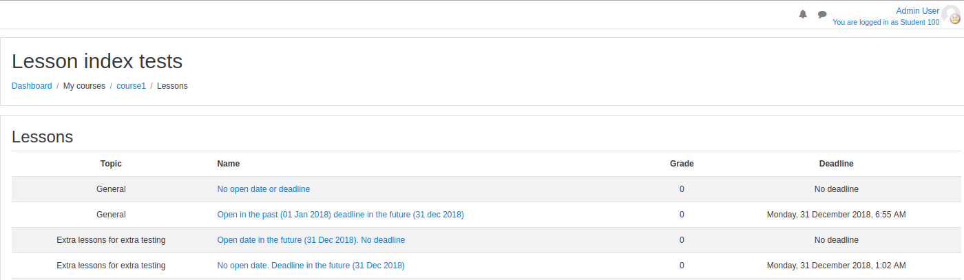Click deadline 'Monday, 31 December 2018, 6:55 AM'

(x=836, y=215)
